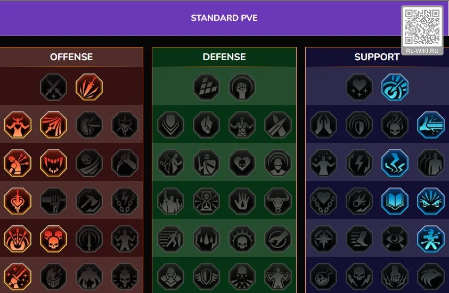449x293 pixels.
Task: Select the praying hands support mastery
Action: pyautogui.click(x=324, y=125)
